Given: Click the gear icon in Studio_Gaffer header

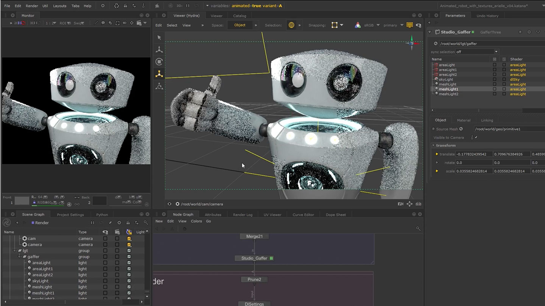Looking at the screenshot, I should [x=529, y=32].
